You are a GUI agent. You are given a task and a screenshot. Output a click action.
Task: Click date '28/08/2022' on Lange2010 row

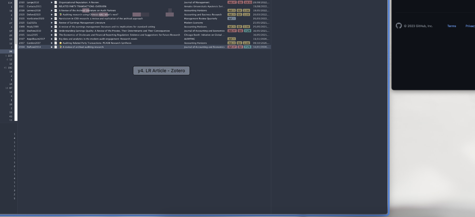[x=261, y=2]
